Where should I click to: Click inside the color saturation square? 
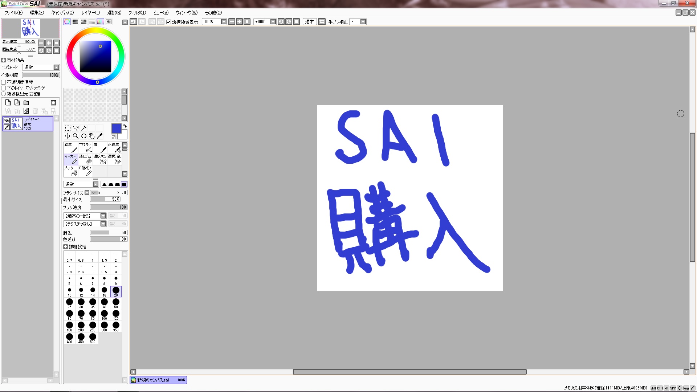pos(95,56)
